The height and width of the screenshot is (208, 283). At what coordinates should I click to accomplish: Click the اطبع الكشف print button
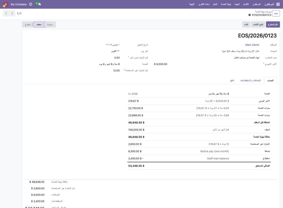258,25
